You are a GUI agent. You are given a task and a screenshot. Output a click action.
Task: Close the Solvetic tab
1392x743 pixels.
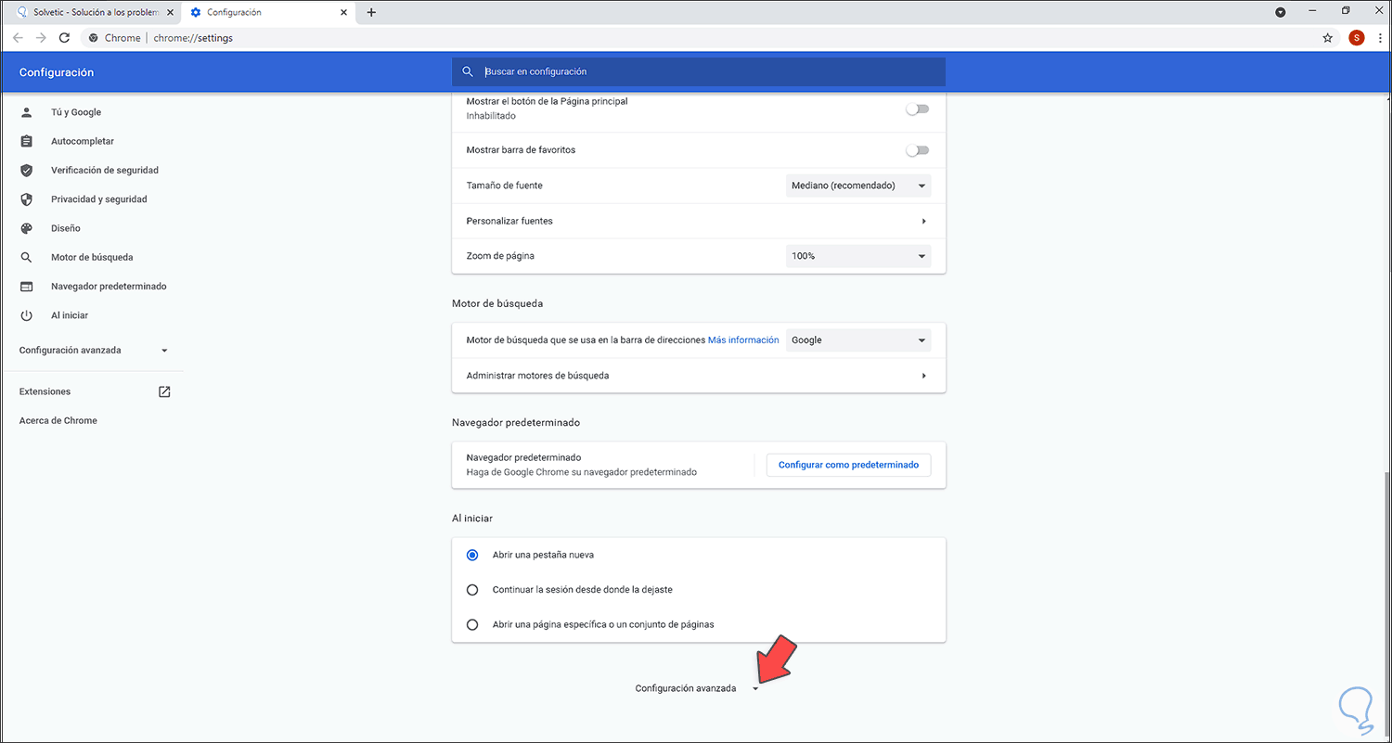click(x=170, y=12)
